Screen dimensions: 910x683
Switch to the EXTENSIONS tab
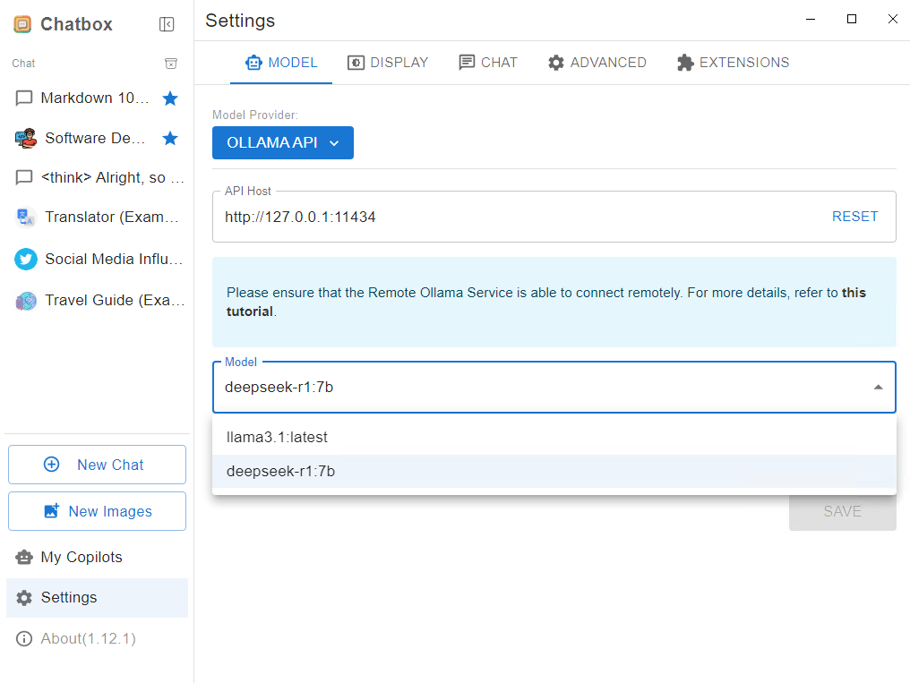click(x=733, y=63)
